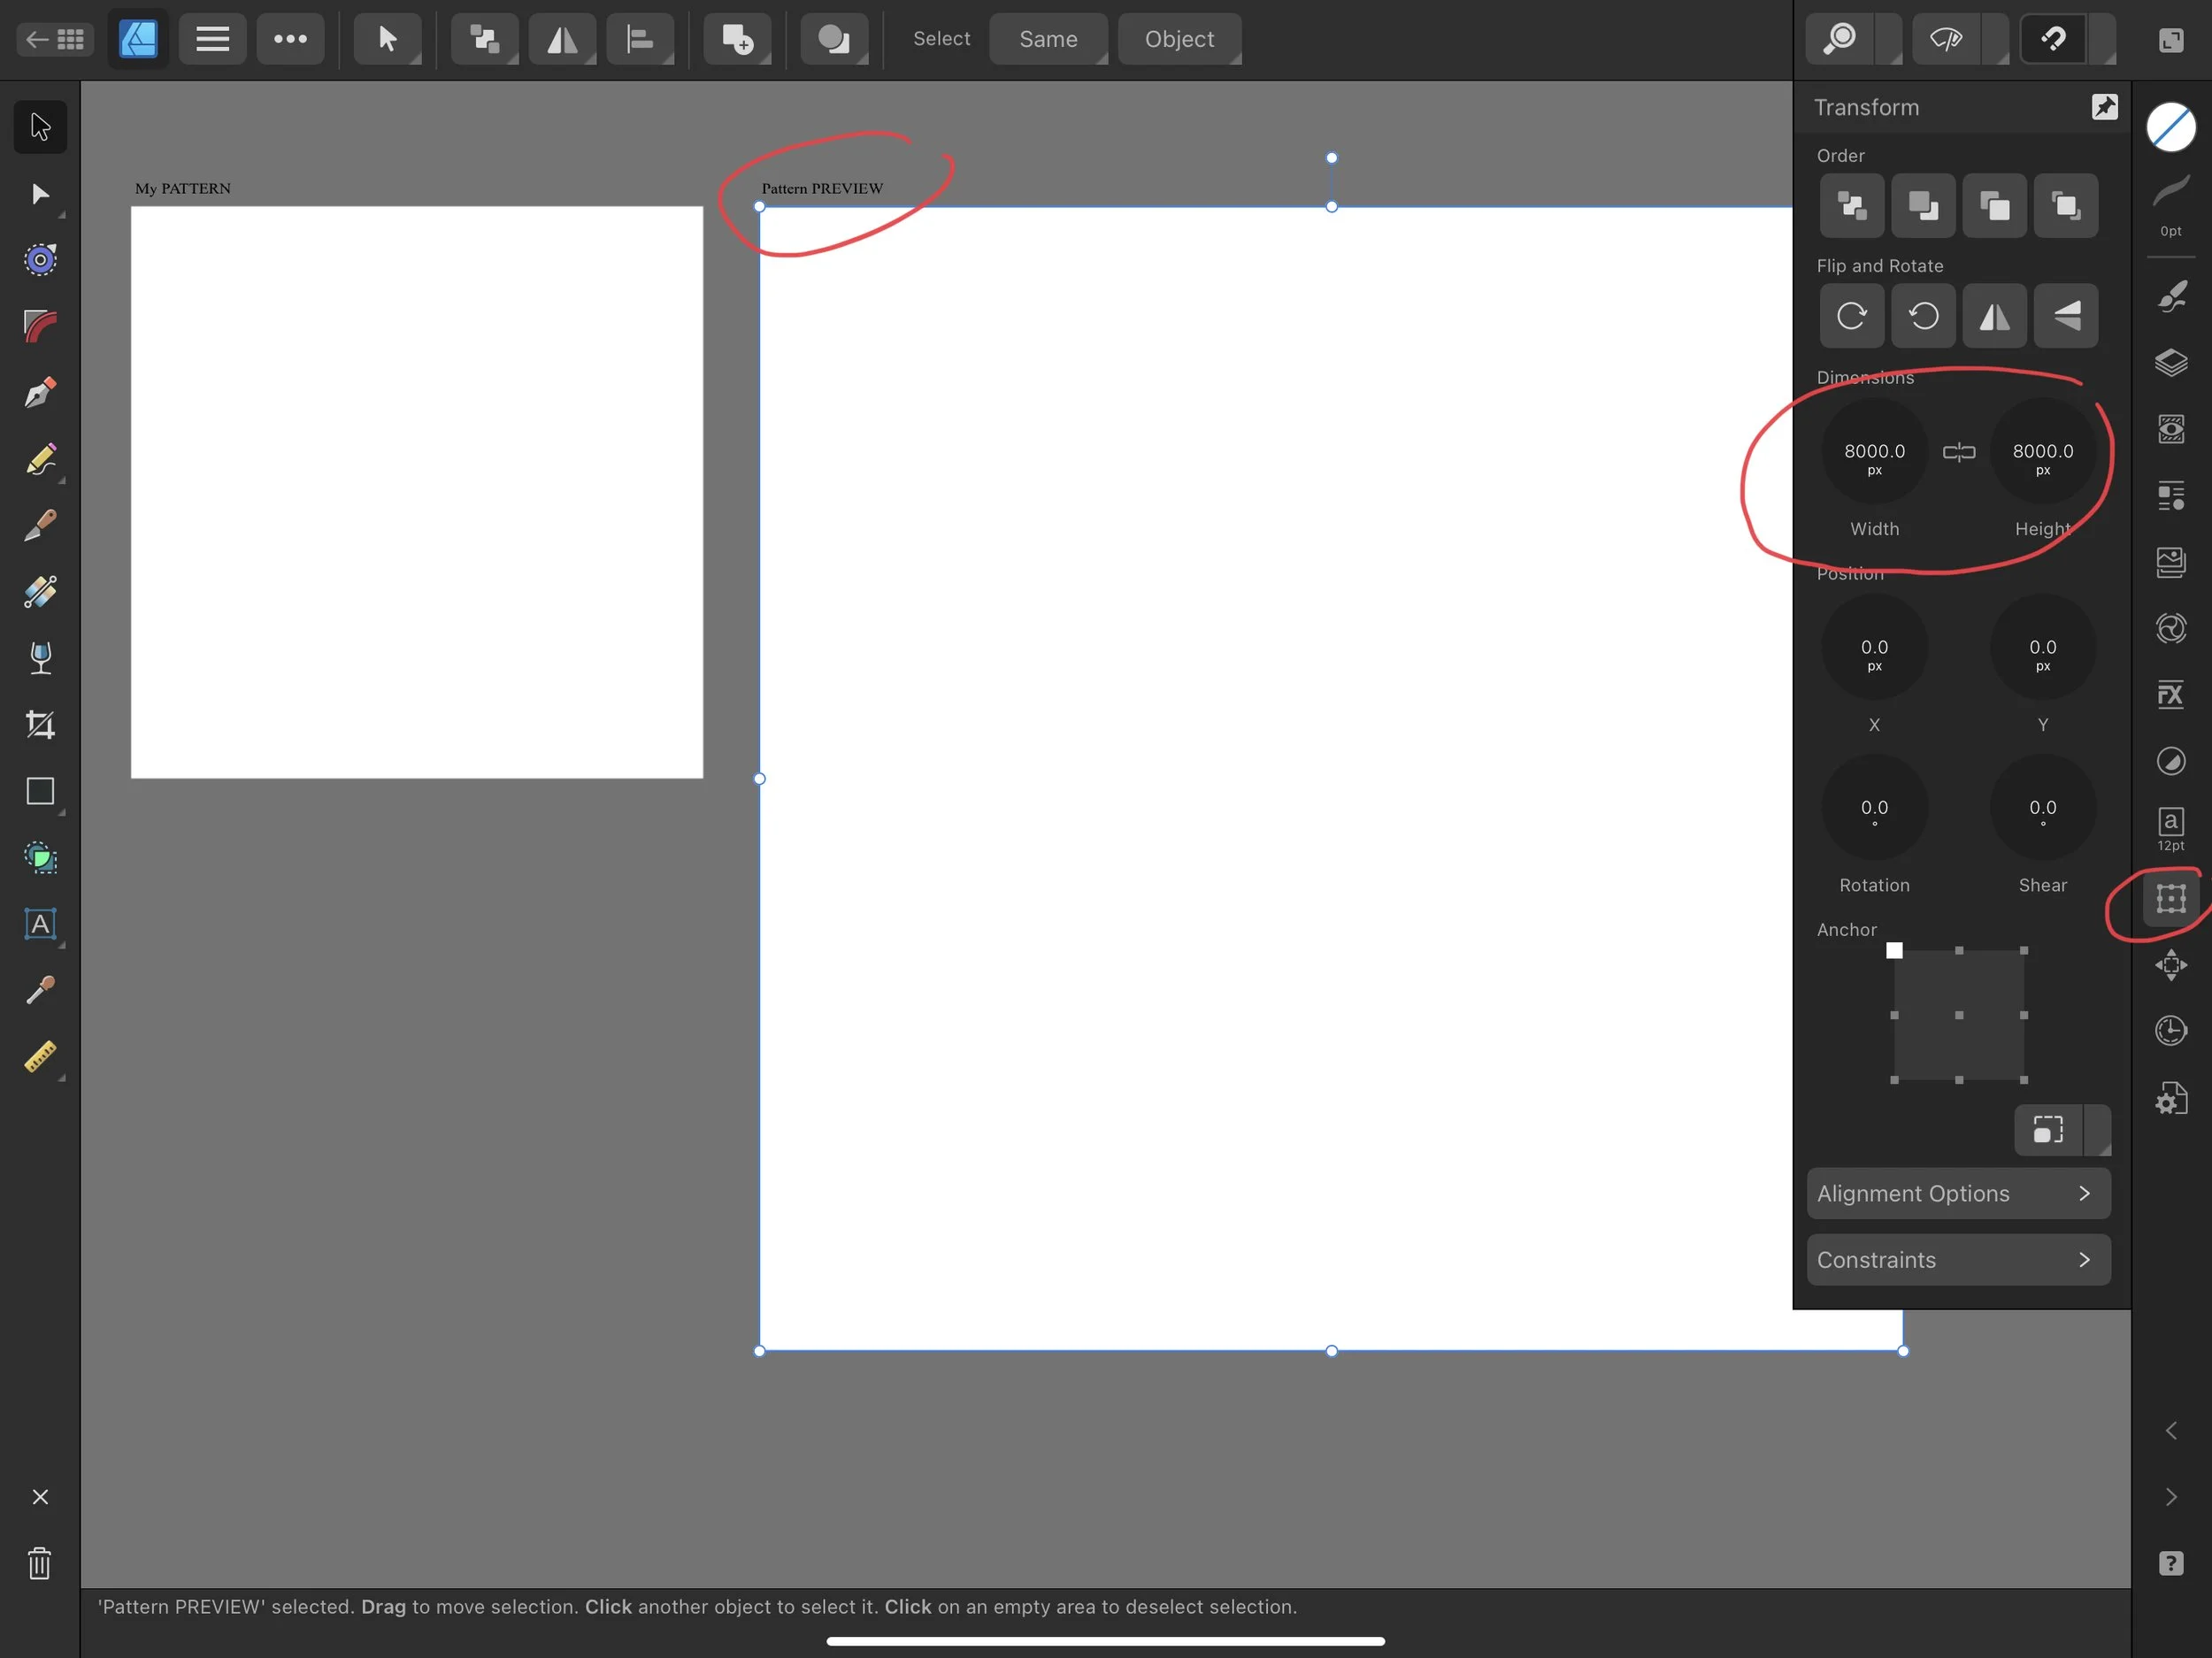Tap the Width value field to edit it
Image resolution: width=2212 pixels, height=1658 pixels.
[1874, 452]
